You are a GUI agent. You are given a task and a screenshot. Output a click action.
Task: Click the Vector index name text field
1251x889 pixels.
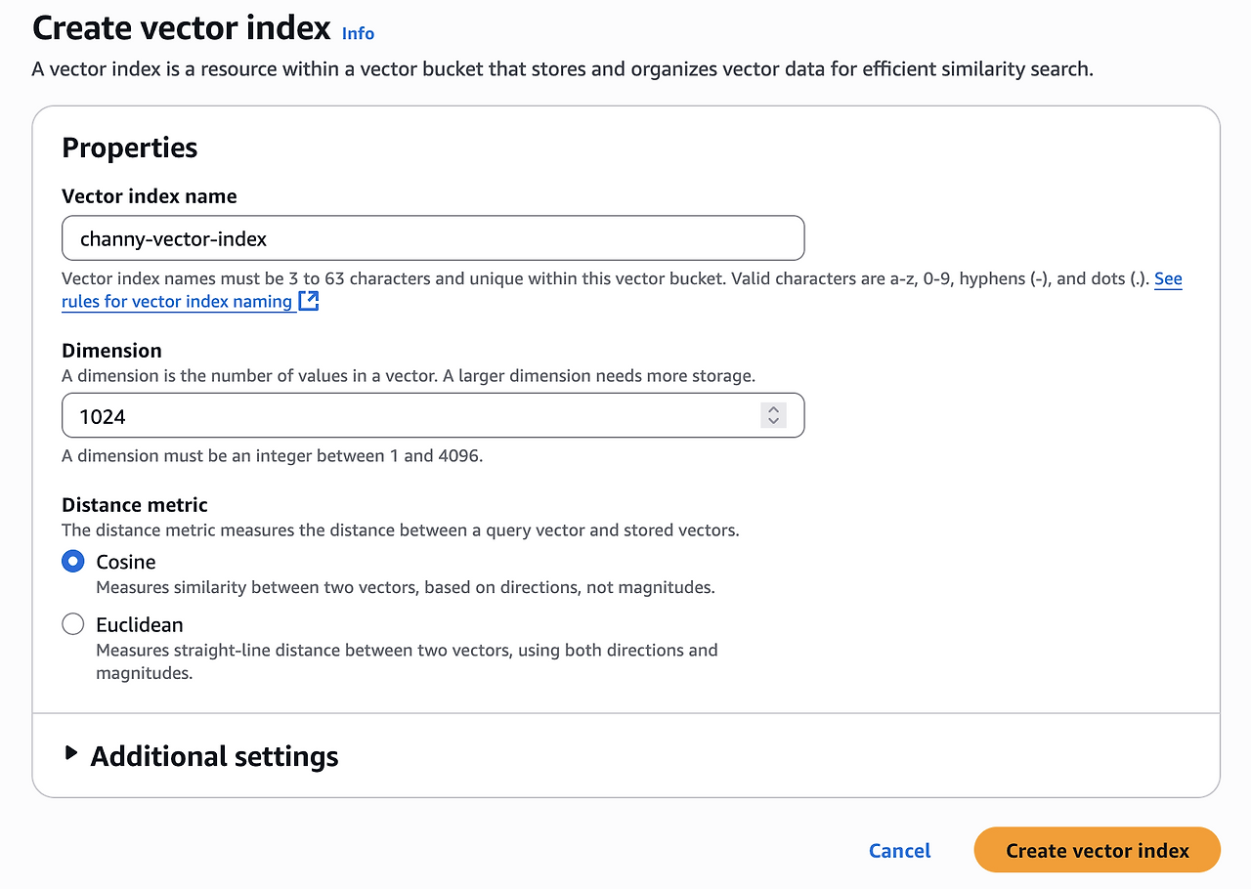[432, 238]
